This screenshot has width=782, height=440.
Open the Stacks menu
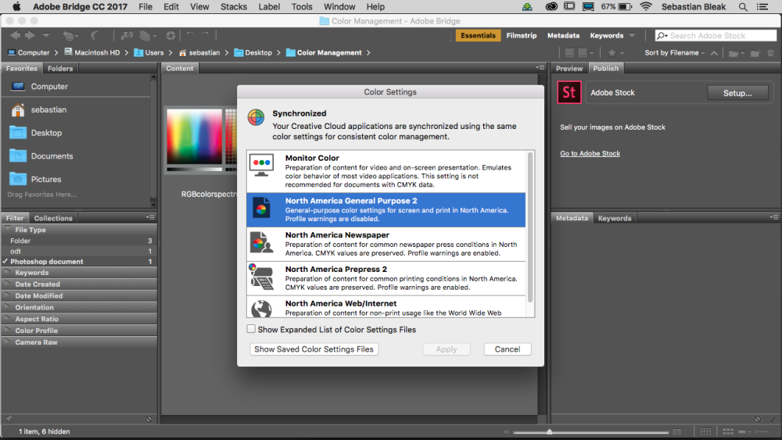233,7
